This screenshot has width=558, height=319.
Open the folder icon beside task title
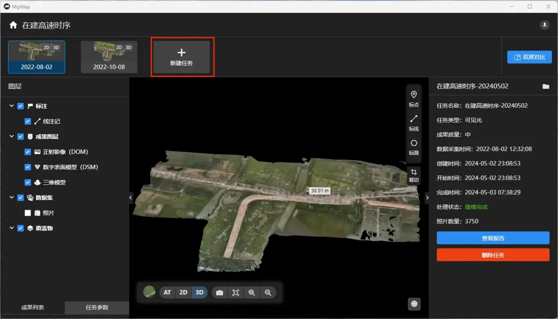(x=546, y=86)
